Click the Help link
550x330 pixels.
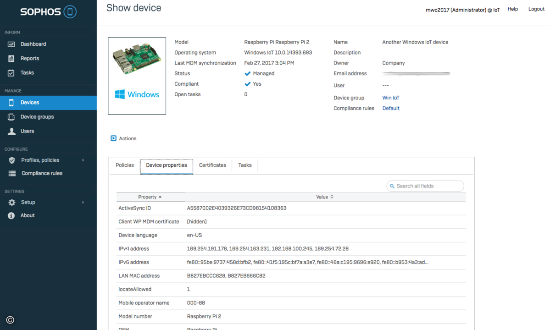click(x=512, y=9)
